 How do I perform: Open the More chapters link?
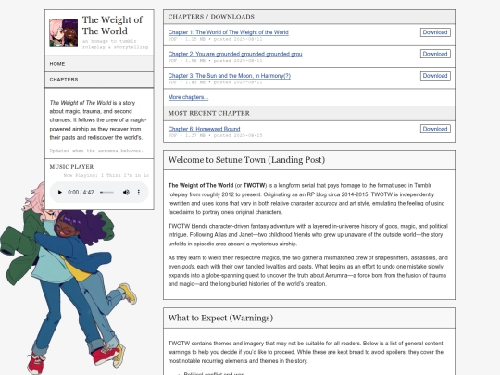(188, 97)
